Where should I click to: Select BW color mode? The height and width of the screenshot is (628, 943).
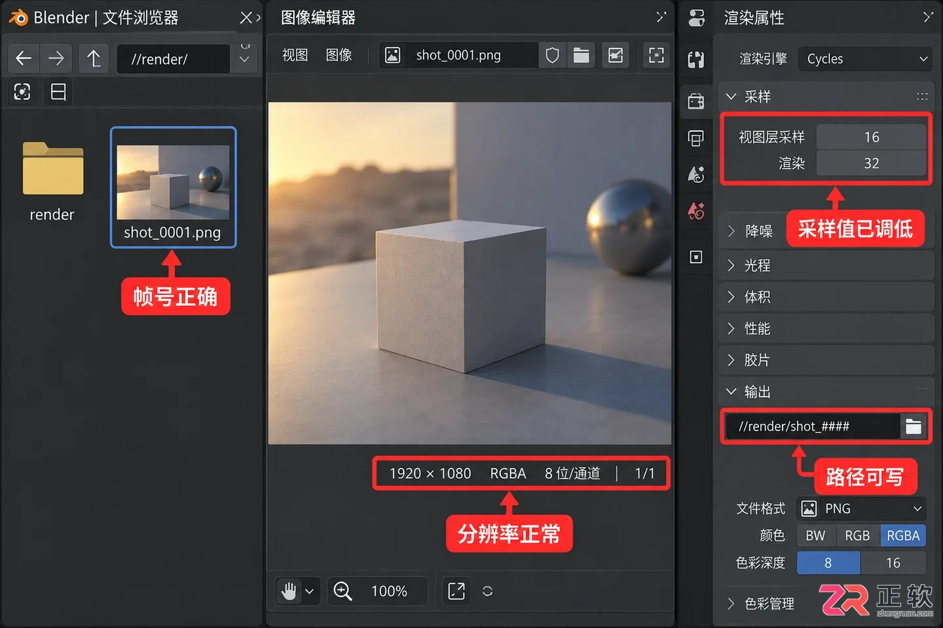point(815,536)
